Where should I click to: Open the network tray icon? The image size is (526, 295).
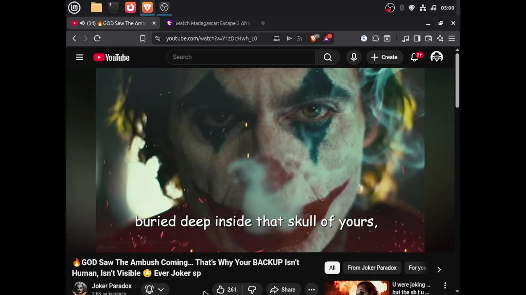[423, 8]
